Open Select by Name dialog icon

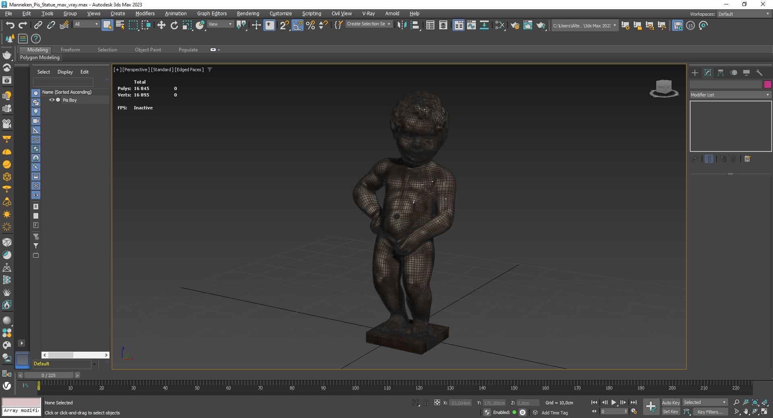(x=120, y=25)
